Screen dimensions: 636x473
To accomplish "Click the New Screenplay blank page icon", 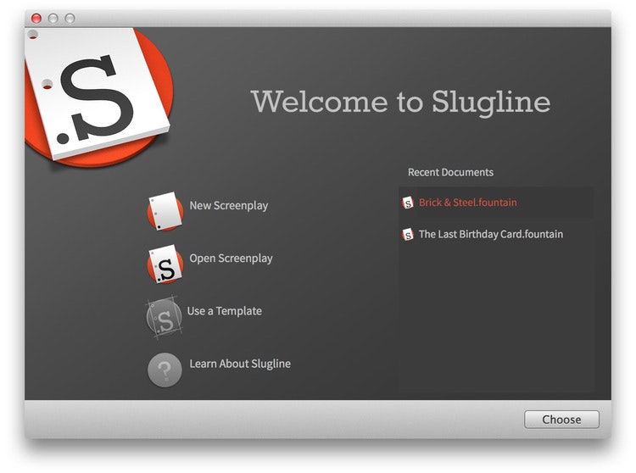I will click(165, 211).
